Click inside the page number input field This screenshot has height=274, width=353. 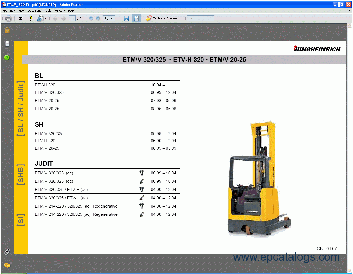point(72,18)
